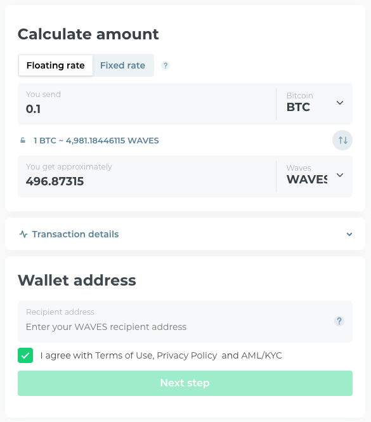Uncheck the Terms of Use agreement checkbox
Image resolution: width=371 pixels, height=422 pixels.
[x=25, y=355]
